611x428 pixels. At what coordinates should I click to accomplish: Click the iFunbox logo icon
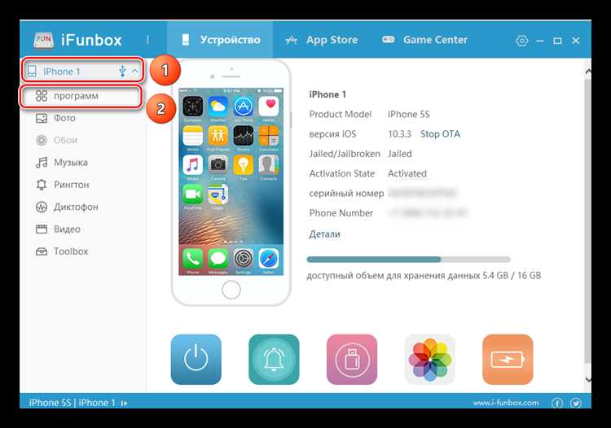pyautogui.click(x=43, y=40)
